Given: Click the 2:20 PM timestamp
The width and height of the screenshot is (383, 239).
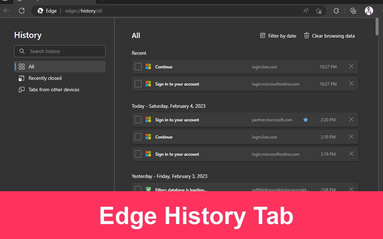Looking at the screenshot, I should (x=328, y=120).
